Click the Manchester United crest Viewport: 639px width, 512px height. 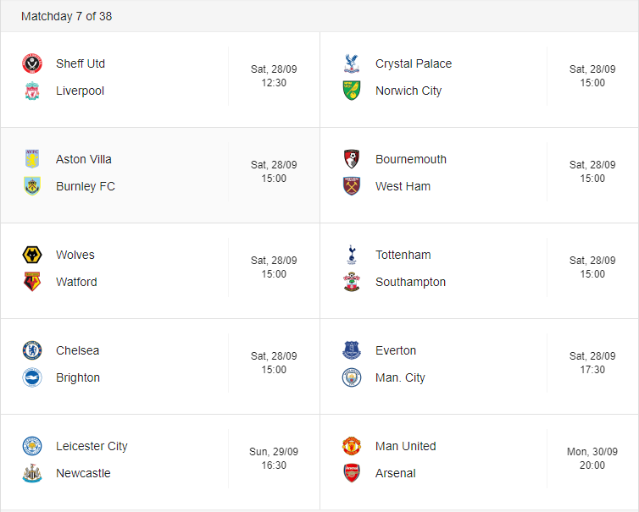(x=352, y=446)
